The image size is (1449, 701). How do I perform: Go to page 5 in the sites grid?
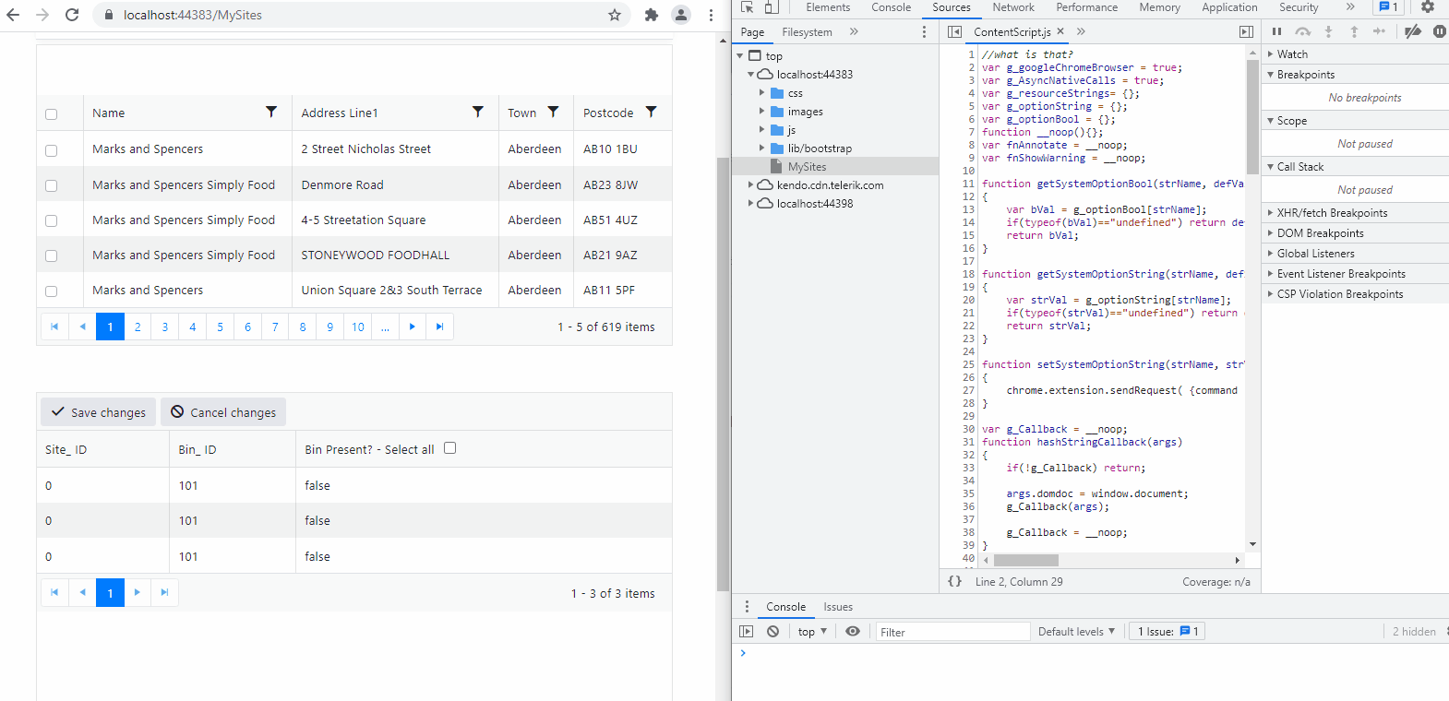[x=220, y=327]
